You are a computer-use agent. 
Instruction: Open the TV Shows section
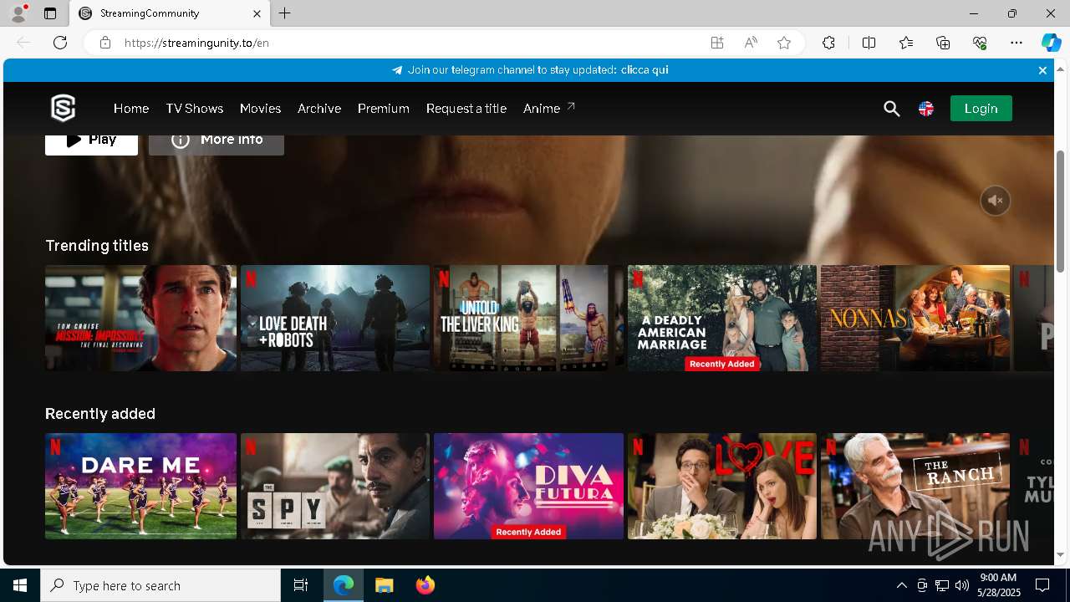coord(194,109)
